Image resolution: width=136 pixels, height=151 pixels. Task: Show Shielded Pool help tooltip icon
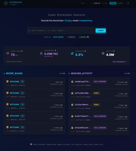tap(55, 50)
